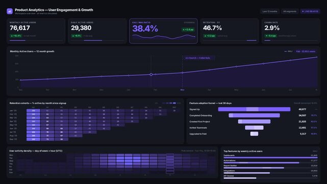
Task: Click the 62 cell in the Feb '25 cohort row
Action: 47,114
